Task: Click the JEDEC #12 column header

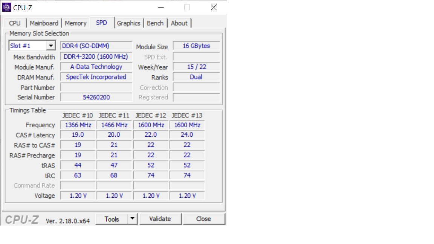Action: pos(151,115)
